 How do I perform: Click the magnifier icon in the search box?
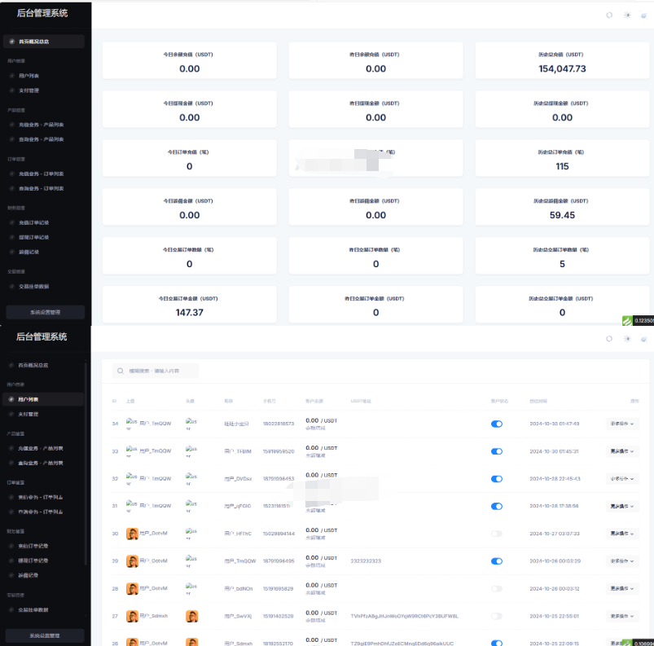pos(121,371)
